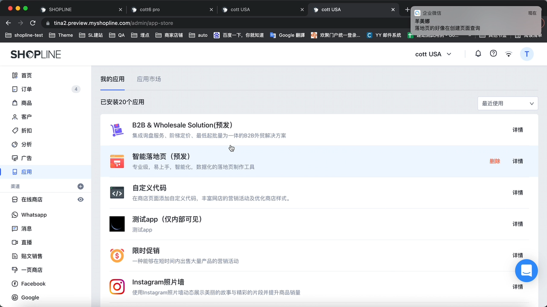
Task: Click the 自定义代码 app icon
Action: click(117, 193)
